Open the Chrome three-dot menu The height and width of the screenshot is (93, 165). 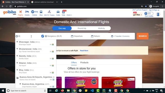pyautogui.click(x=163, y=6)
